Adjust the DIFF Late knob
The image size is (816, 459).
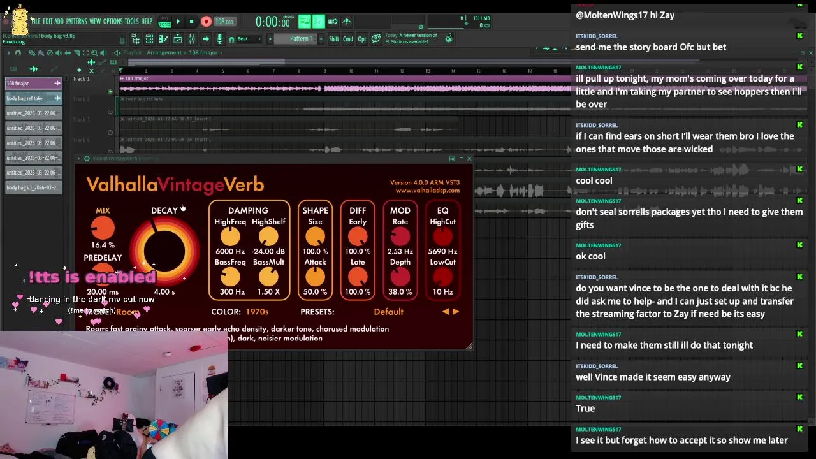358,277
